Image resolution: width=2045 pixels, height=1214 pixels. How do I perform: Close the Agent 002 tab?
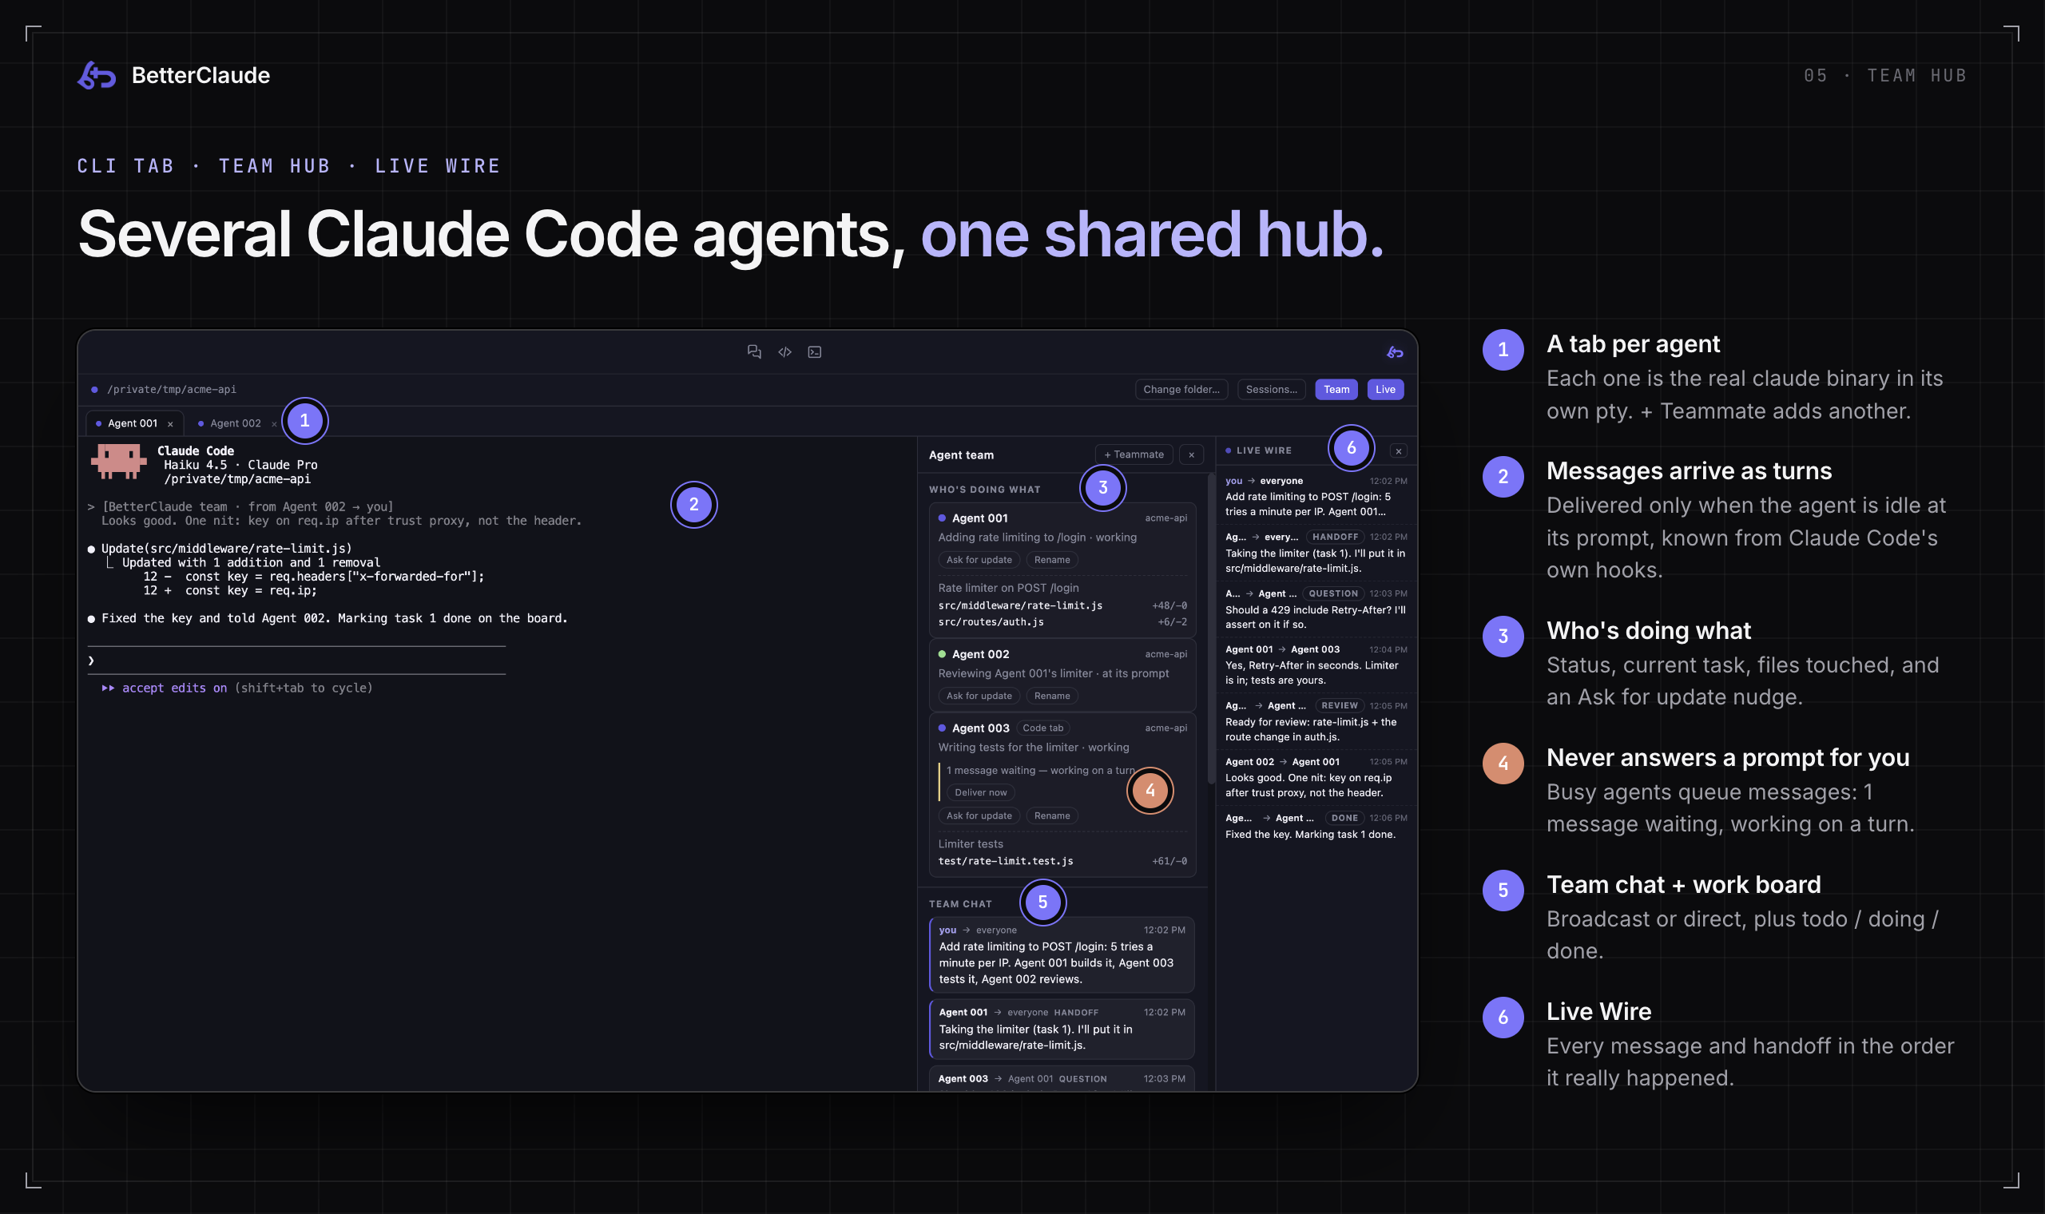coord(273,424)
